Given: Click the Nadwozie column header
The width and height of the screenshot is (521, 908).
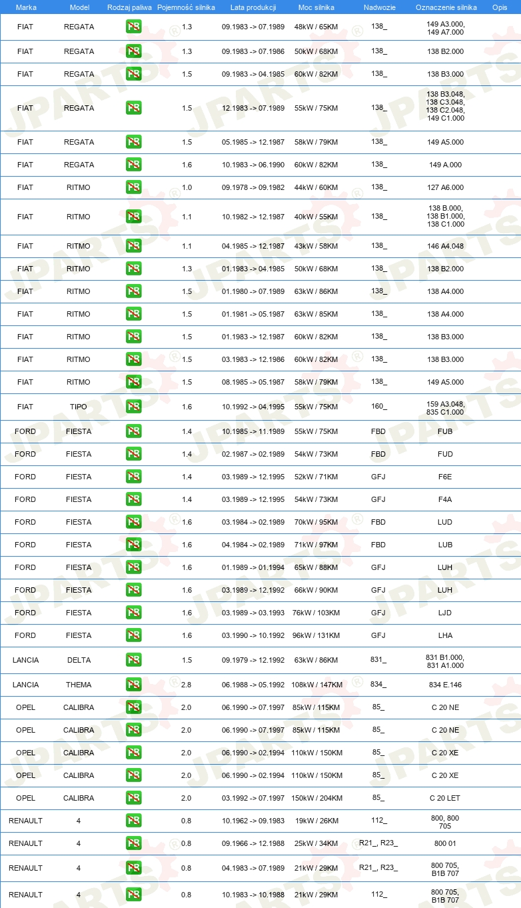Looking at the screenshot, I should [378, 7].
